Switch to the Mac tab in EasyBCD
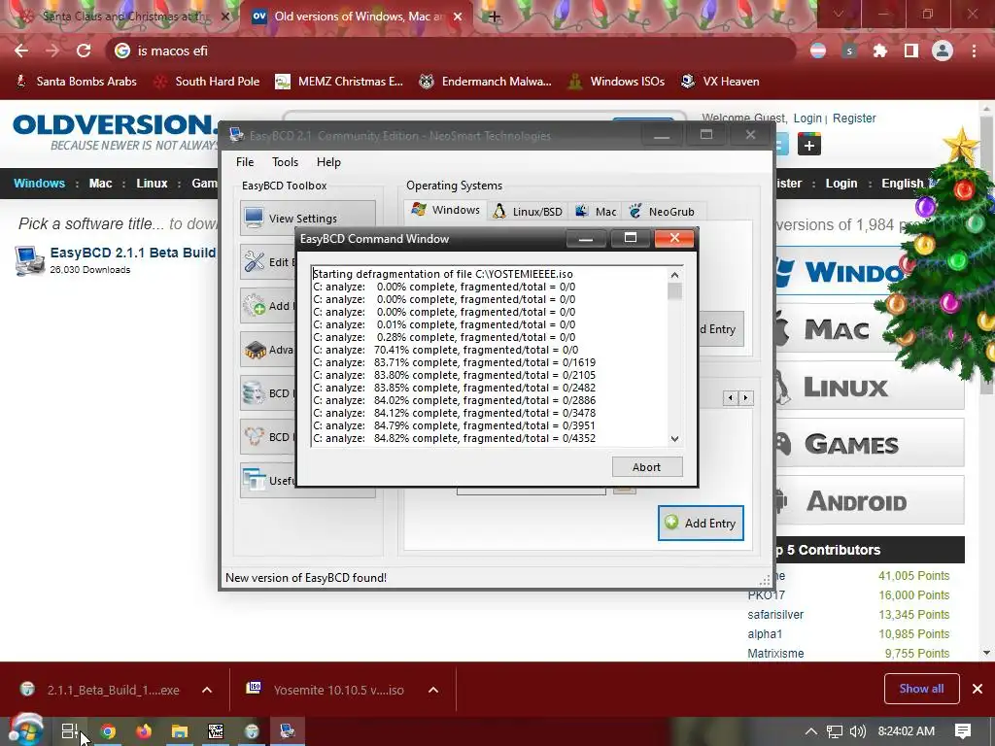 pyautogui.click(x=596, y=211)
